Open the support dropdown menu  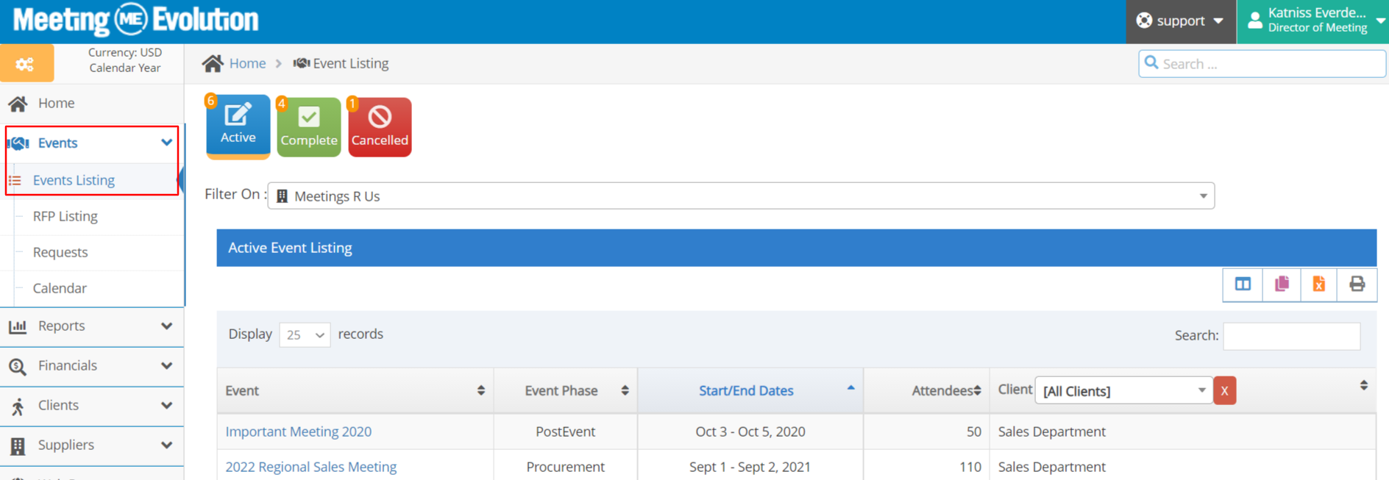click(x=1181, y=21)
